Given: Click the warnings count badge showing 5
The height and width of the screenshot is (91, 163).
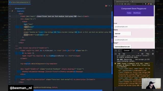Looking at the screenshot, I should 141,51.
